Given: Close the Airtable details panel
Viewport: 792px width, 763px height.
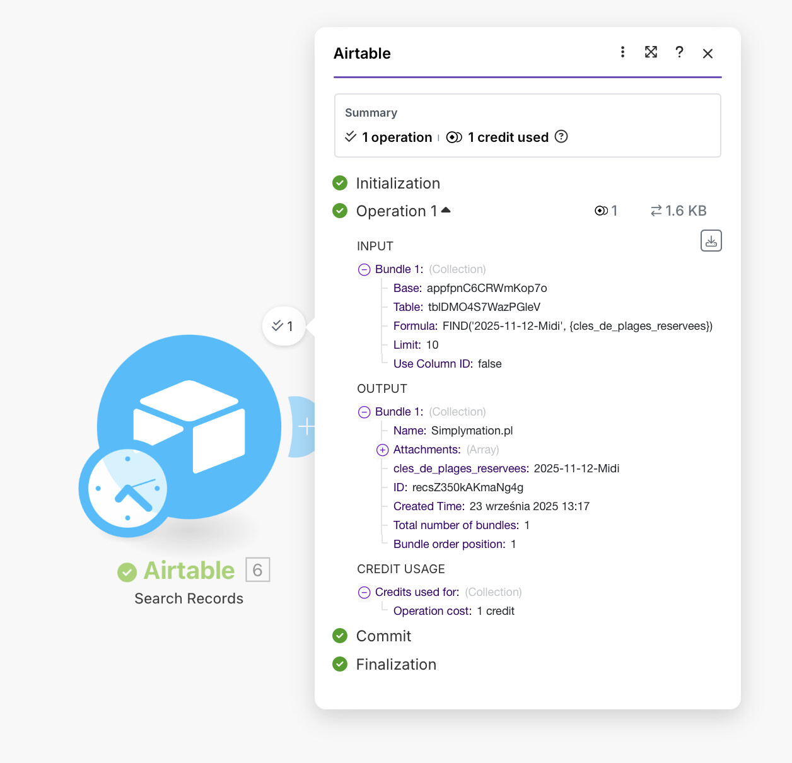Looking at the screenshot, I should [708, 54].
